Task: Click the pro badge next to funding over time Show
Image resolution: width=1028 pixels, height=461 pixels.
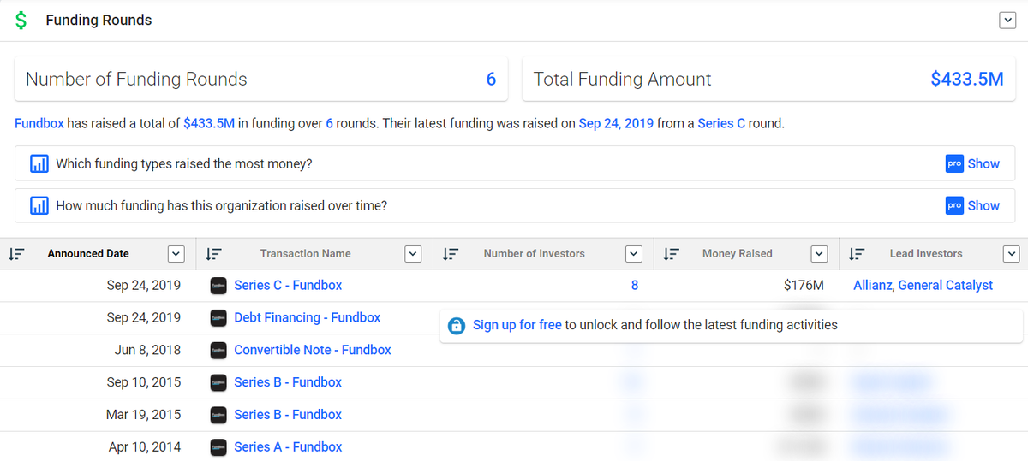Action: (954, 205)
